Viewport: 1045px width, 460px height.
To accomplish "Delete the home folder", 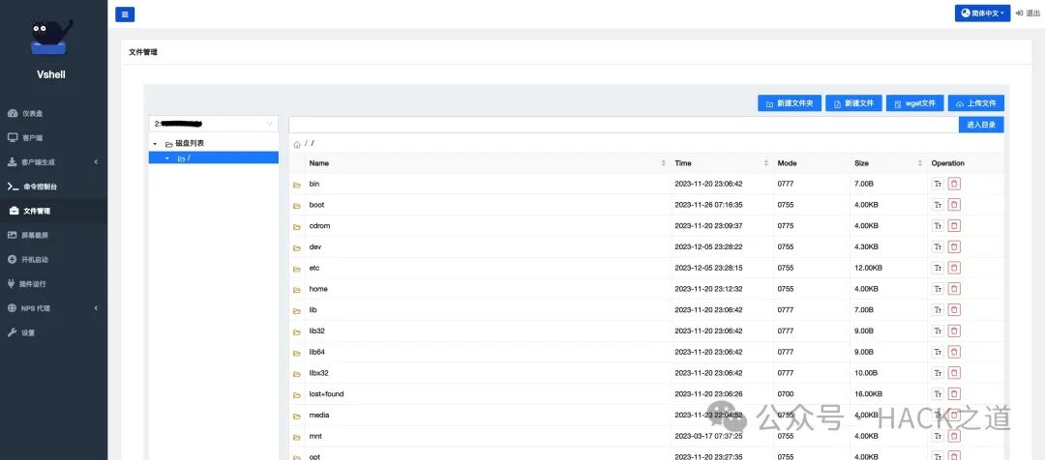I will tap(954, 289).
